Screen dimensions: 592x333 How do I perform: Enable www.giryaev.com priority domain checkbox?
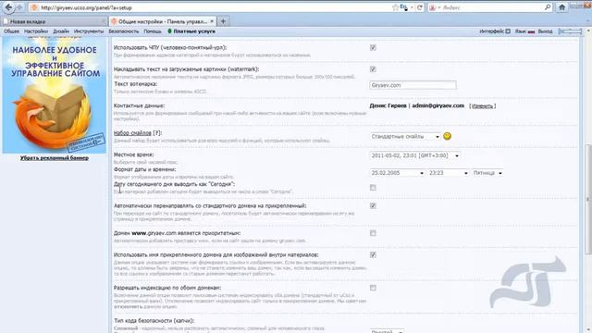pos(373,233)
